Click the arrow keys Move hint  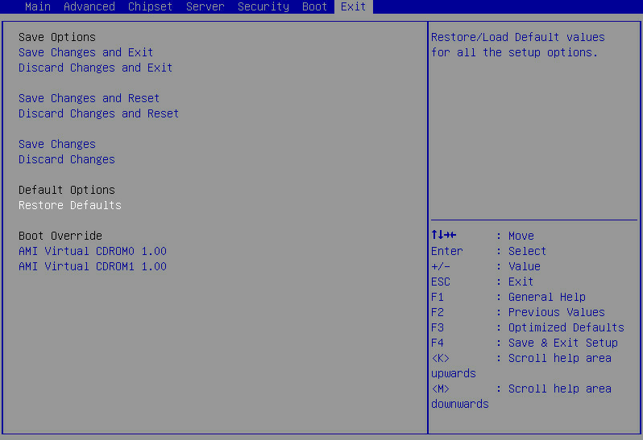(x=482, y=236)
